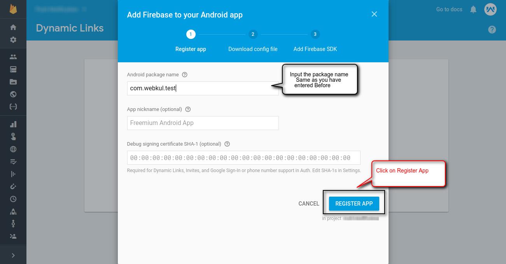This screenshot has width=506, height=264.
Task: Show help for Android package name
Action: point(185,75)
